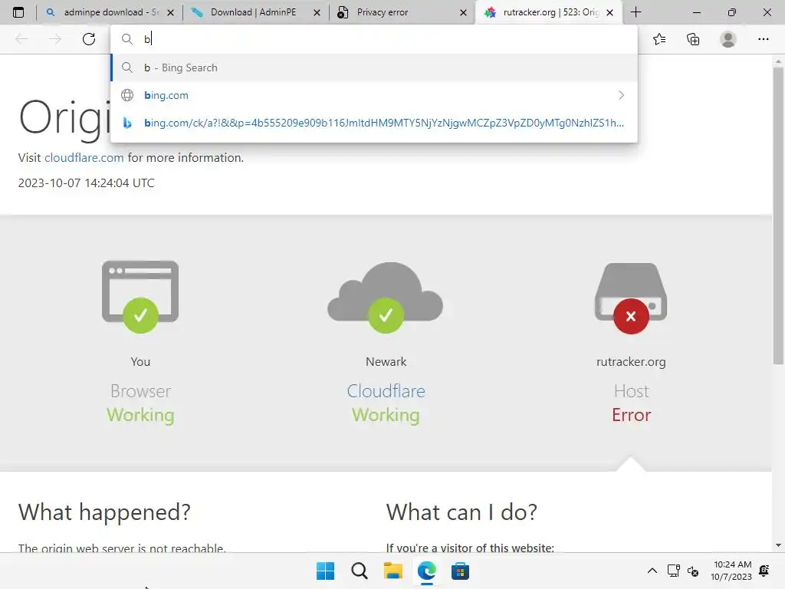Show hidden icons in system tray
This screenshot has width=785, height=589.
click(x=652, y=571)
